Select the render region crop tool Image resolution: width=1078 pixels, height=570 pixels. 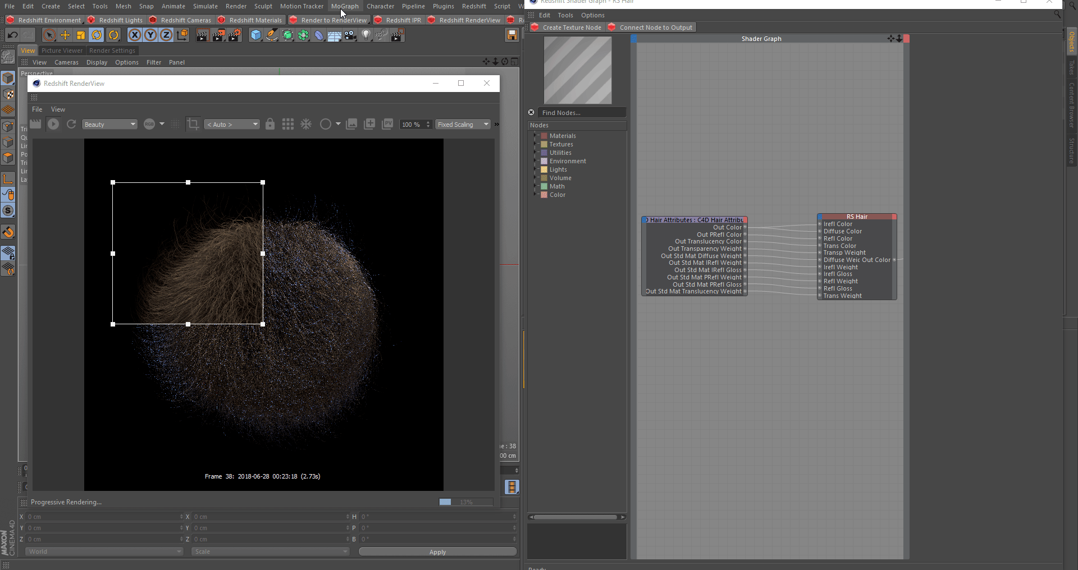tap(193, 124)
